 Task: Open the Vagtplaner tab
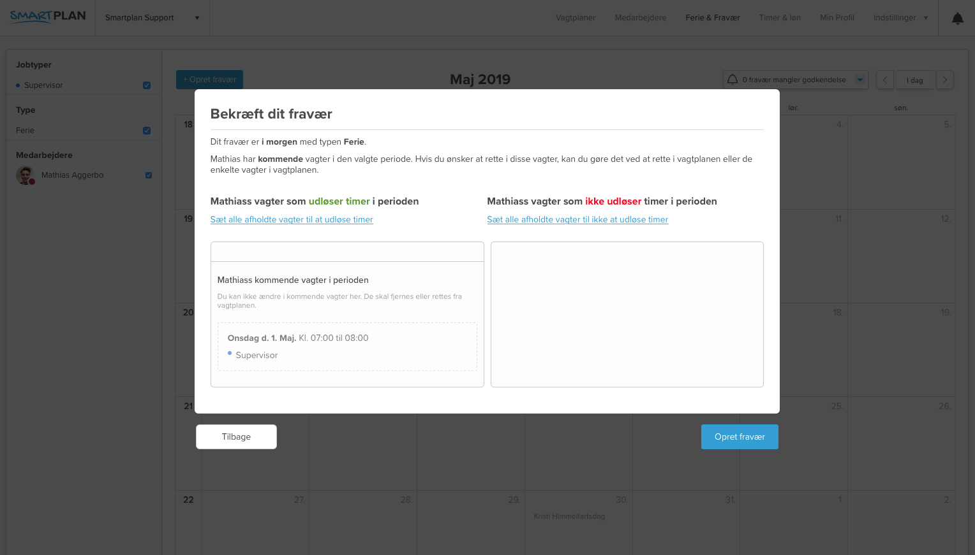tap(575, 18)
